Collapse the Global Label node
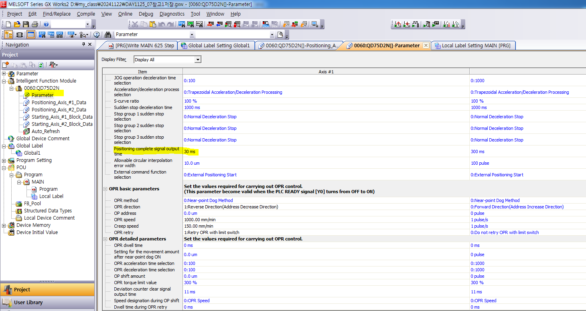 [4, 146]
